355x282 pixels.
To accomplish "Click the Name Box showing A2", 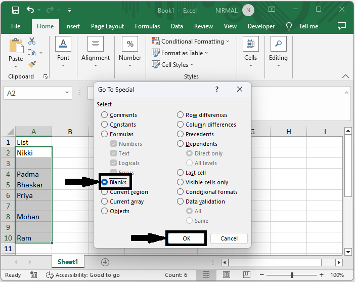I will pyautogui.click(x=38, y=93).
